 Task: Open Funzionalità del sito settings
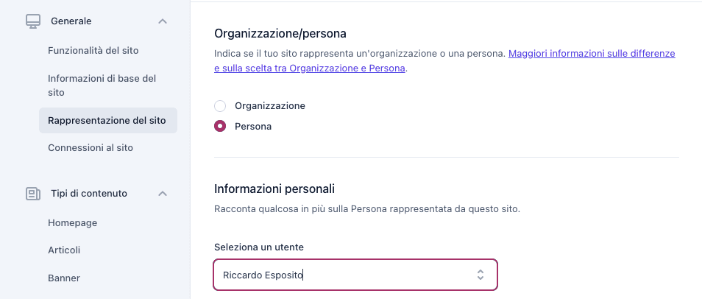click(x=93, y=51)
